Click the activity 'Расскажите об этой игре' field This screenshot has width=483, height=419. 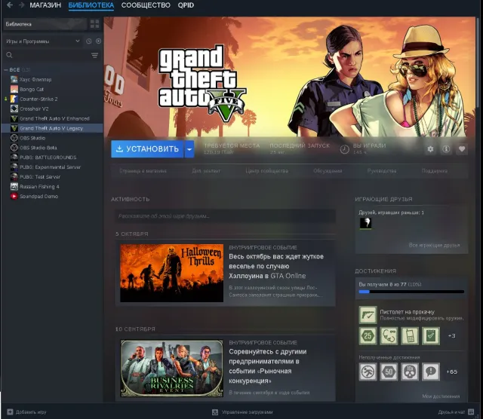(225, 216)
